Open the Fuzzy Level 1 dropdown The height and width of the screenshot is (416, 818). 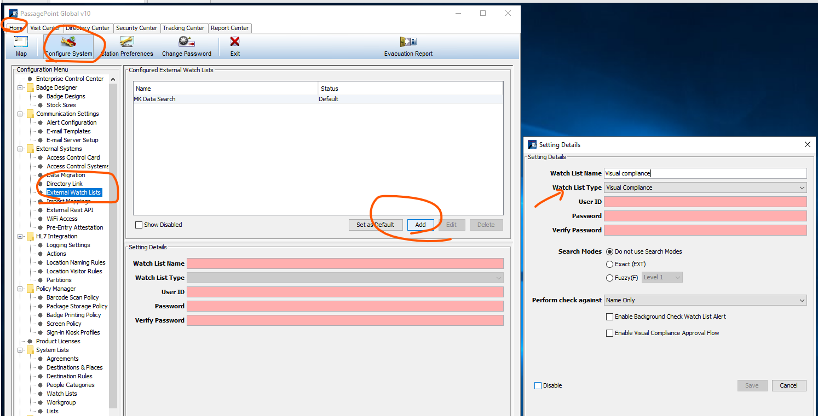coord(662,277)
